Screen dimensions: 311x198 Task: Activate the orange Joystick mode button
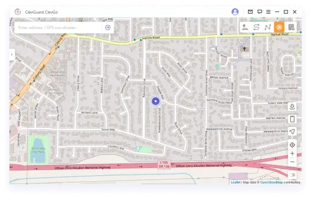[279, 27]
